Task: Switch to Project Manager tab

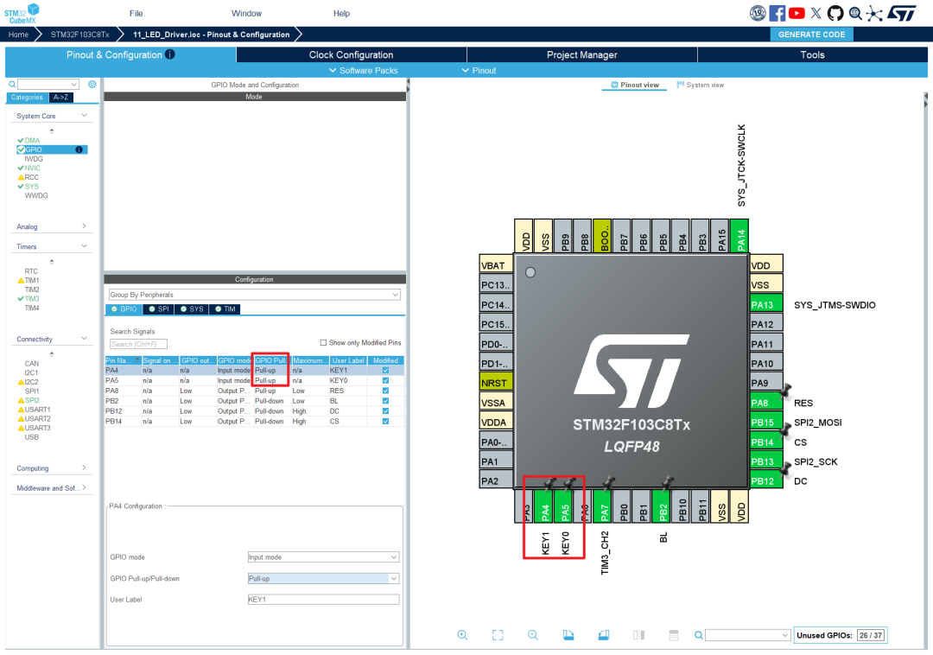Action: (582, 54)
